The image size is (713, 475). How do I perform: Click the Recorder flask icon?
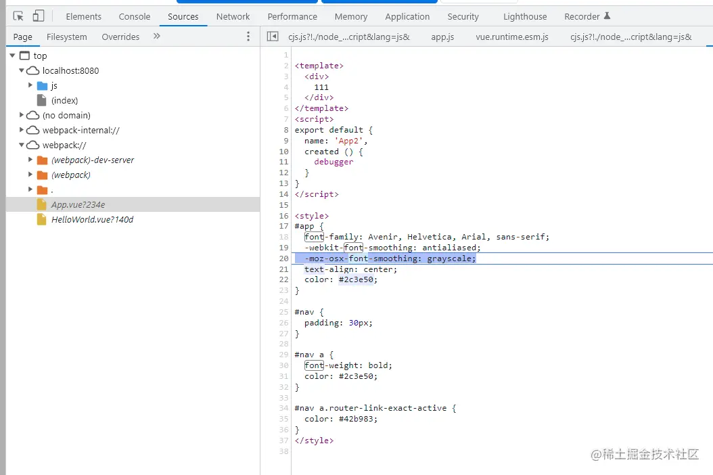click(607, 16)
